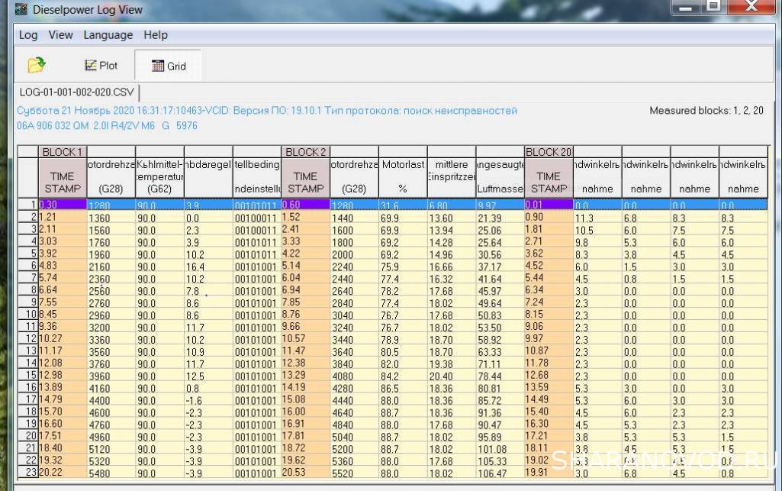782x491 pixels.
Task: Select the LOG-01-001-002-020.CSV tab
Action: (x=76, y=92)
